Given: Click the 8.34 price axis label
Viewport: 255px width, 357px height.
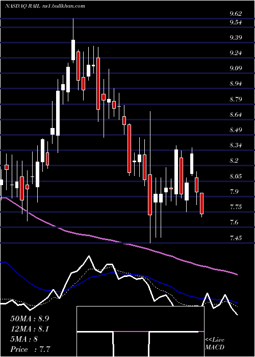Looking at the screenshot, I should 236,145.
